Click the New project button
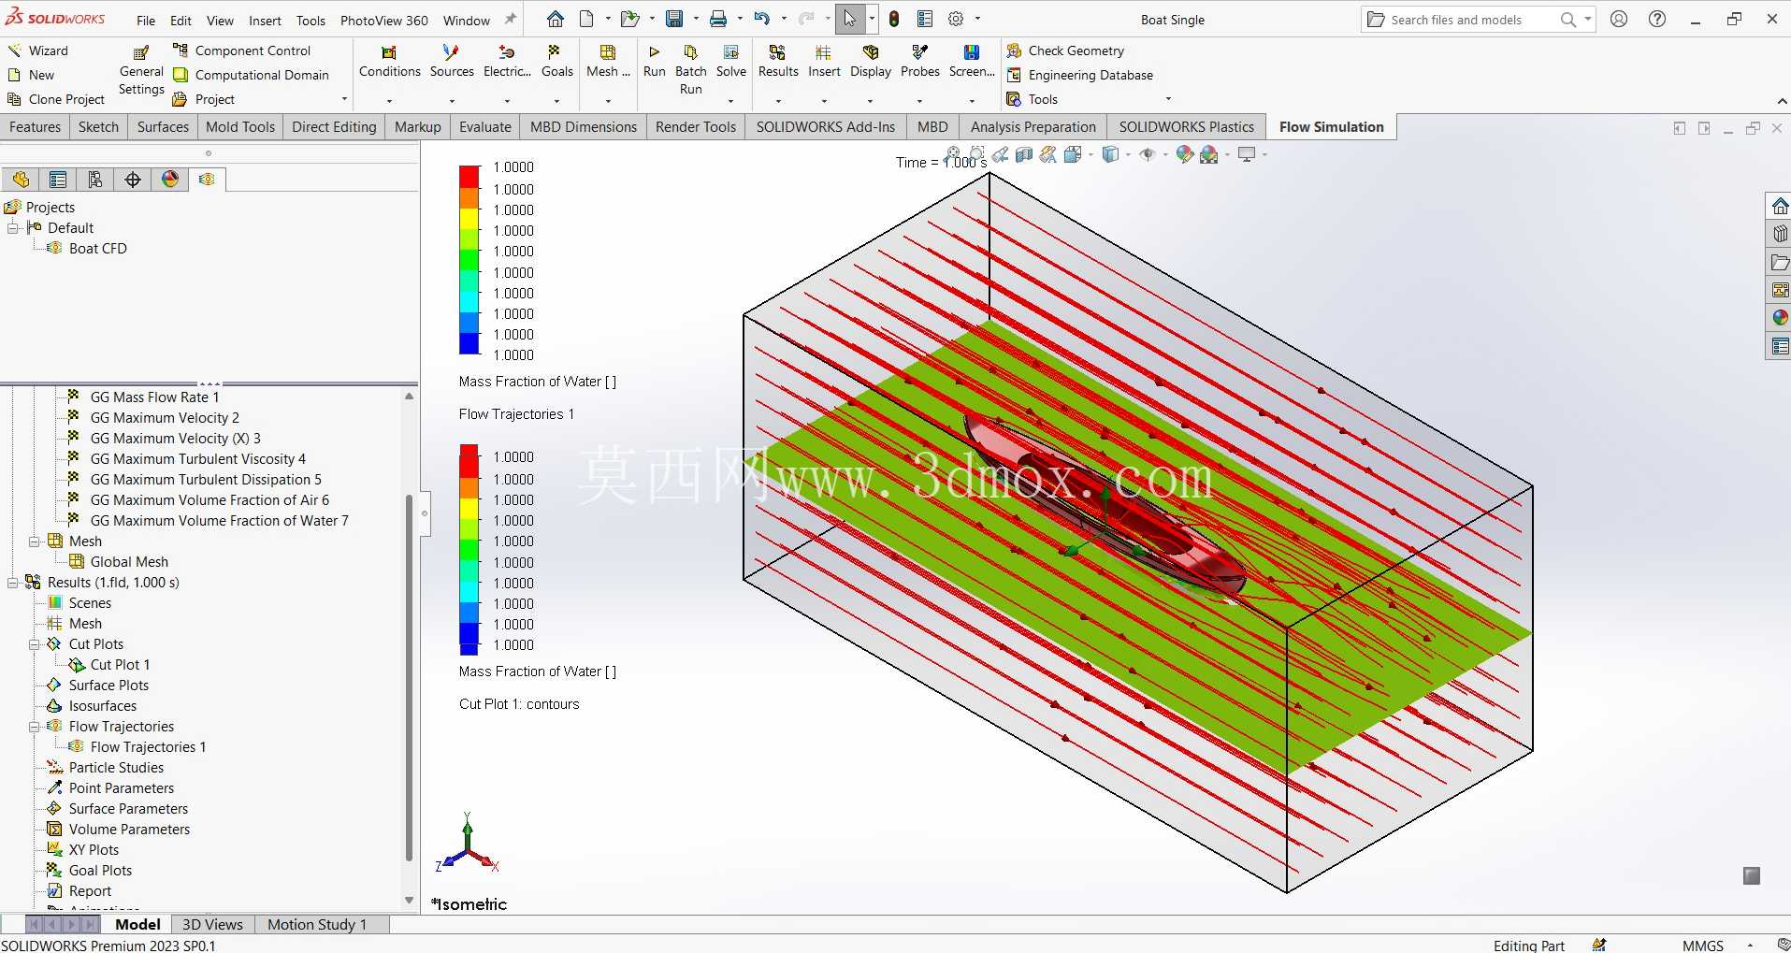1791x953 pixels. 31,75
